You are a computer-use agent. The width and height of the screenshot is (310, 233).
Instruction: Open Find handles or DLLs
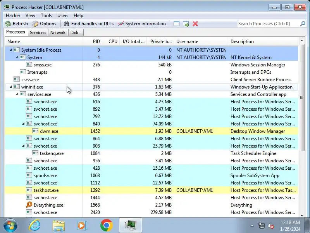[89, 24]
